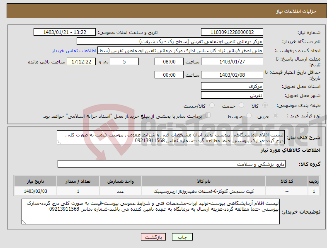Click the buyer organization name field

[170, 41]
